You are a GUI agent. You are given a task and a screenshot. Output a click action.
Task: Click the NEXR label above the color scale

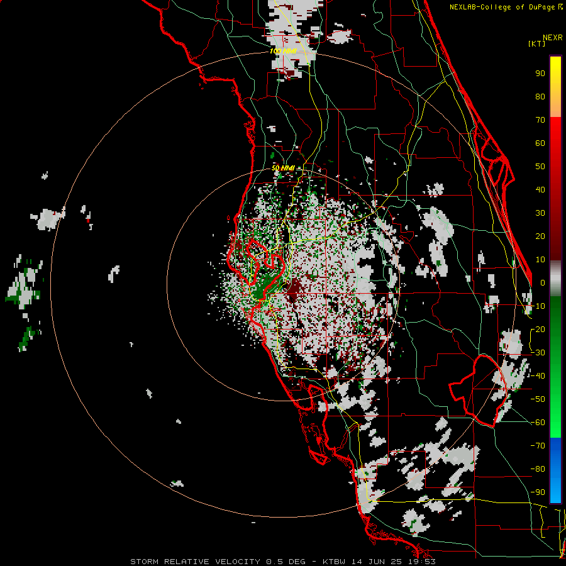tap(553, 38)
